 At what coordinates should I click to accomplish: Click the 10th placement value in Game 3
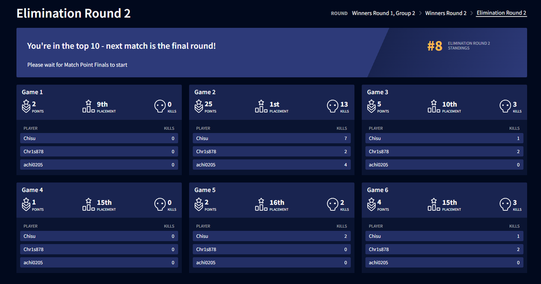(x=449, y=104)
